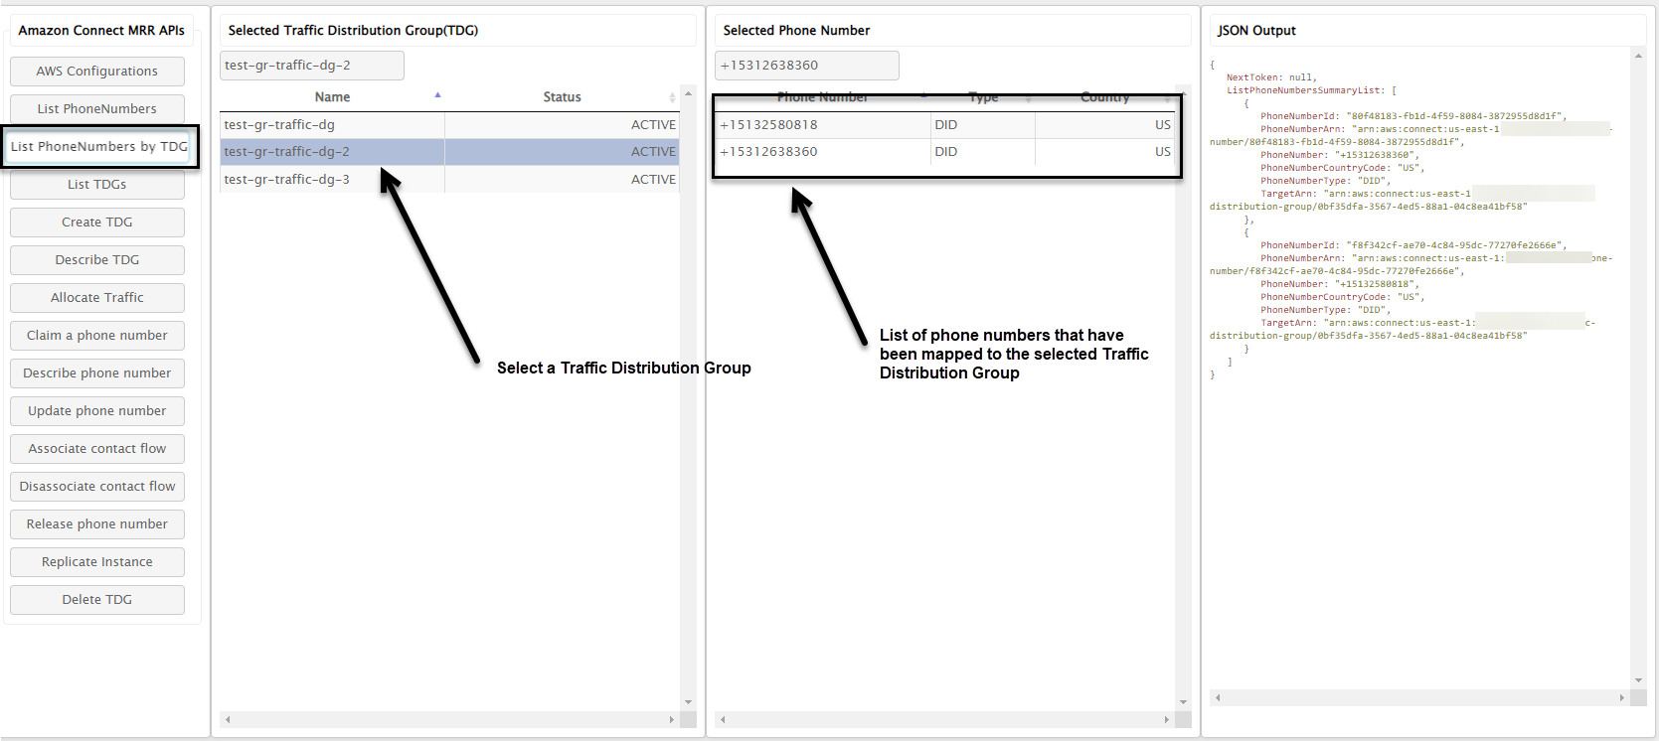
Task: Click the NextToken line in JSON Output
Action: [1271, 77]
